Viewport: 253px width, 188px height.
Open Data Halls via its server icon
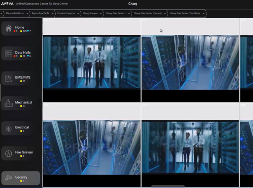pyautogui.click(x=8, y=54)
